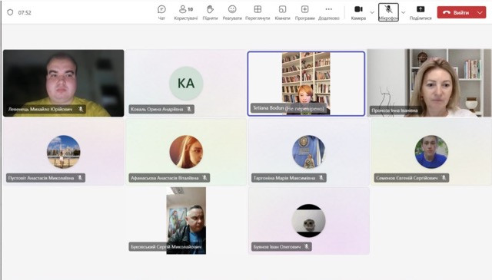Open the Програми apps panel
This screenshot has width=492, height=280.
(304, 12)
